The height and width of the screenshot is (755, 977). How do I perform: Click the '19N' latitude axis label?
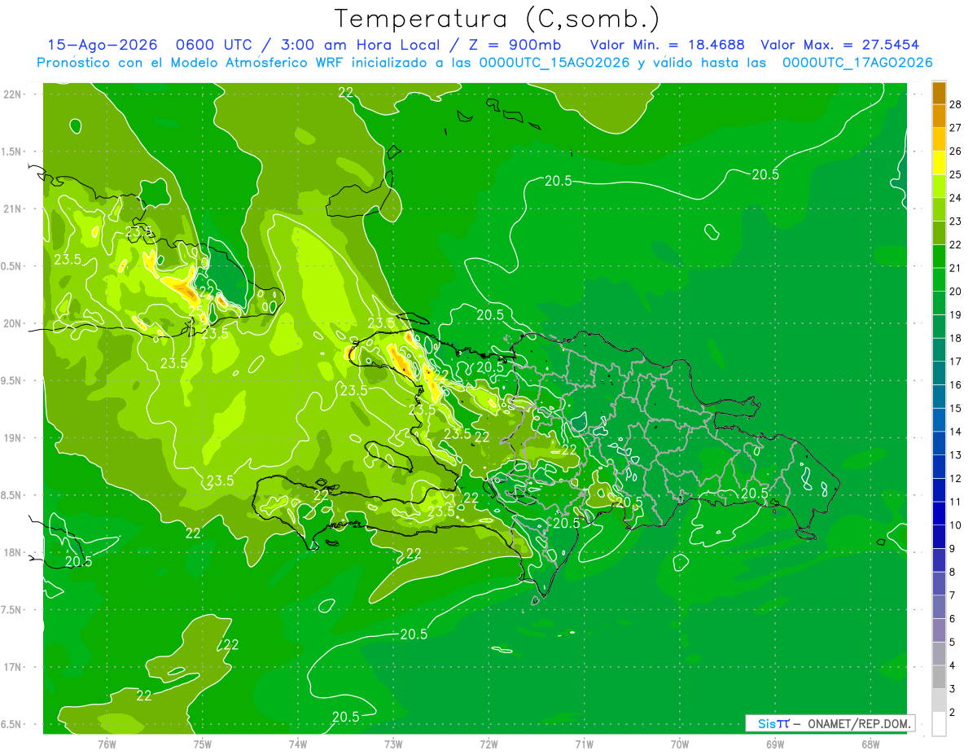(x=14, y=437)
